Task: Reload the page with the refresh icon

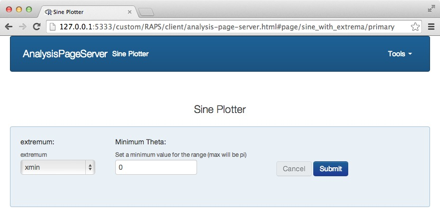Action: (36, 27)
